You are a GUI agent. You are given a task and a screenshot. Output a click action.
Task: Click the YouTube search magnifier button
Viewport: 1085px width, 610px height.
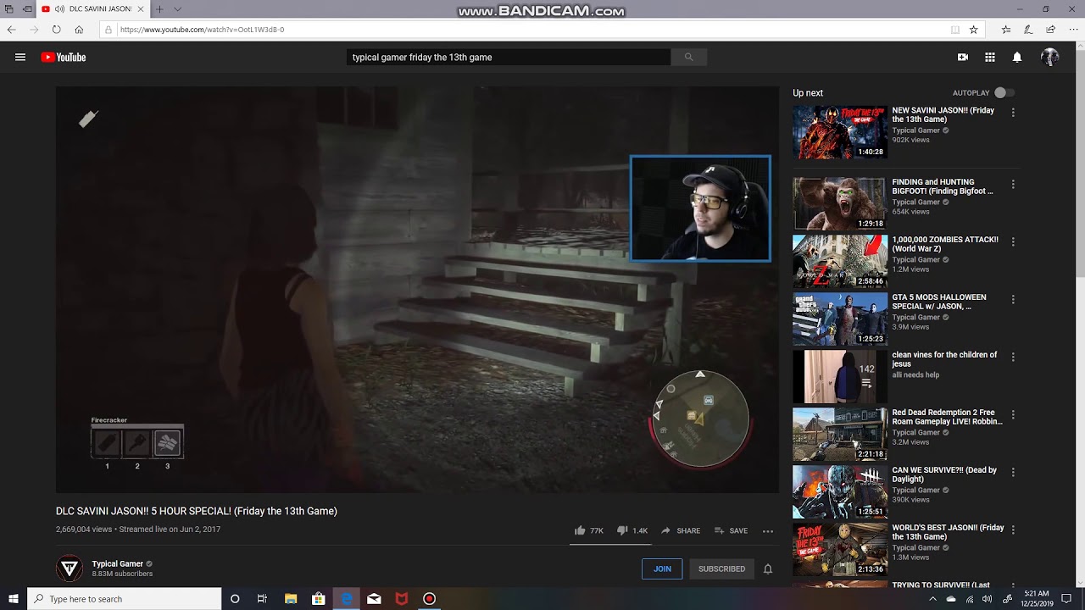(688, 57)
